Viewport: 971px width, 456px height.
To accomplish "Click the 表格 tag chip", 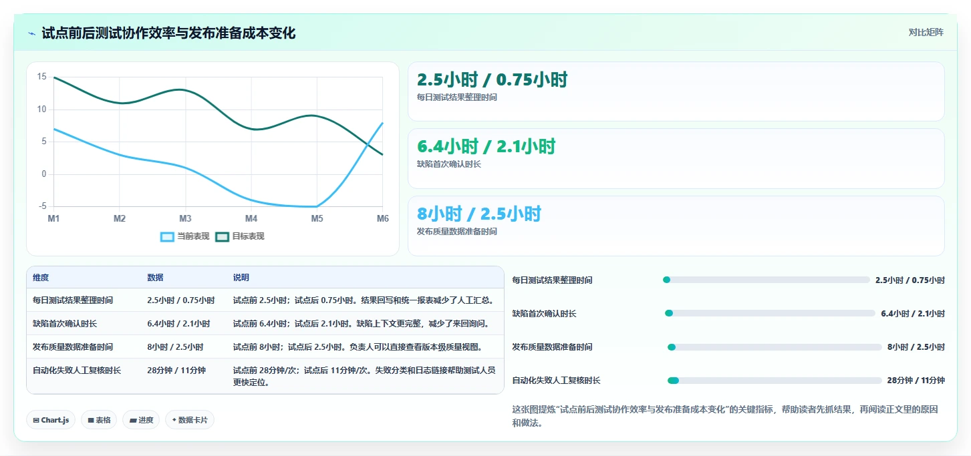I will click(99, 420).
